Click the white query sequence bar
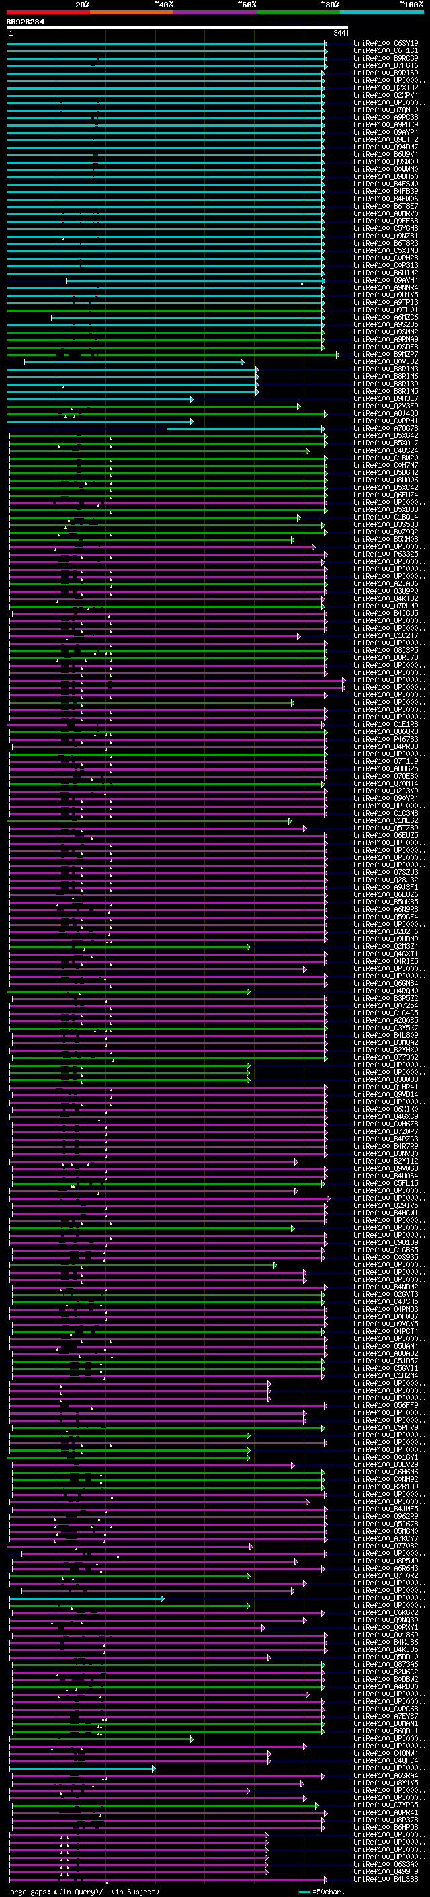430x1897 pixels. [177, 27]
